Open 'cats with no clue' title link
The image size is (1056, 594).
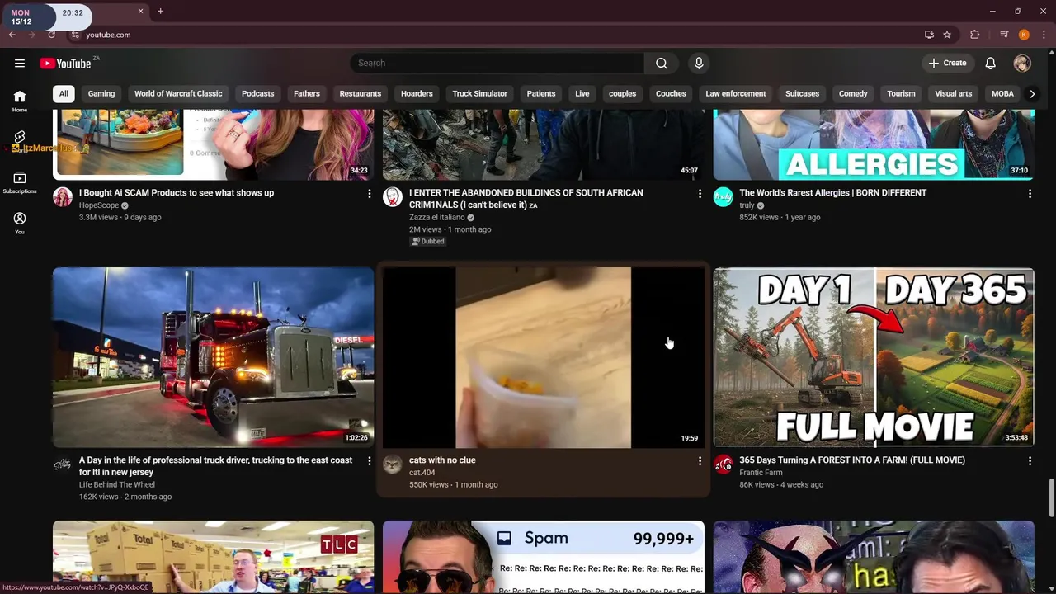pyautogui.click(x=442, y=460)
